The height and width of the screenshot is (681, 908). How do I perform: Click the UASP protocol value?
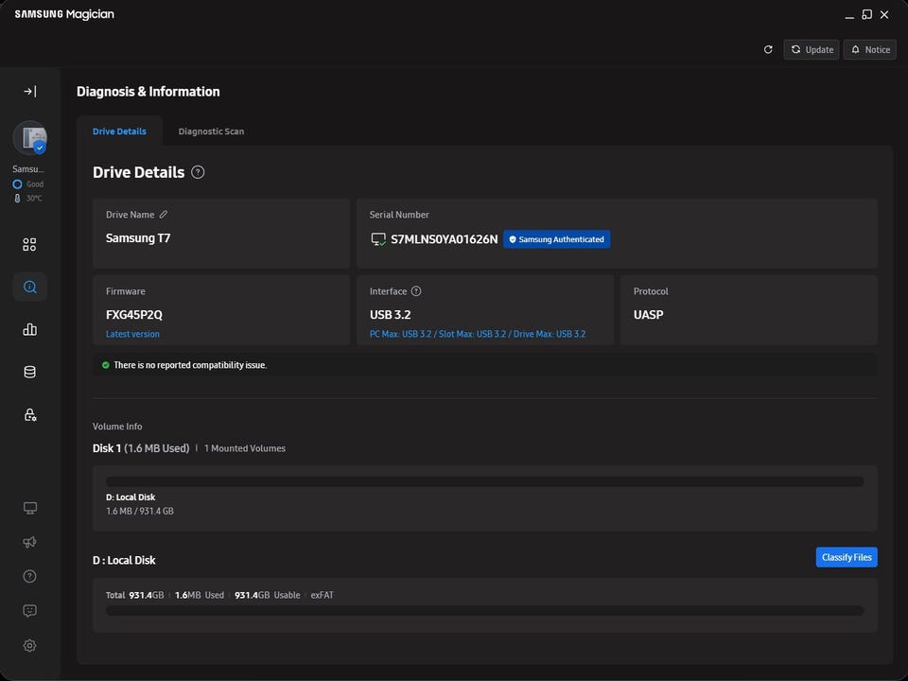(x=649, y=315)
